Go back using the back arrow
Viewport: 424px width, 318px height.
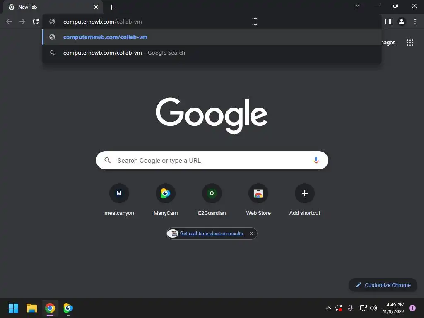pos(9,22)
